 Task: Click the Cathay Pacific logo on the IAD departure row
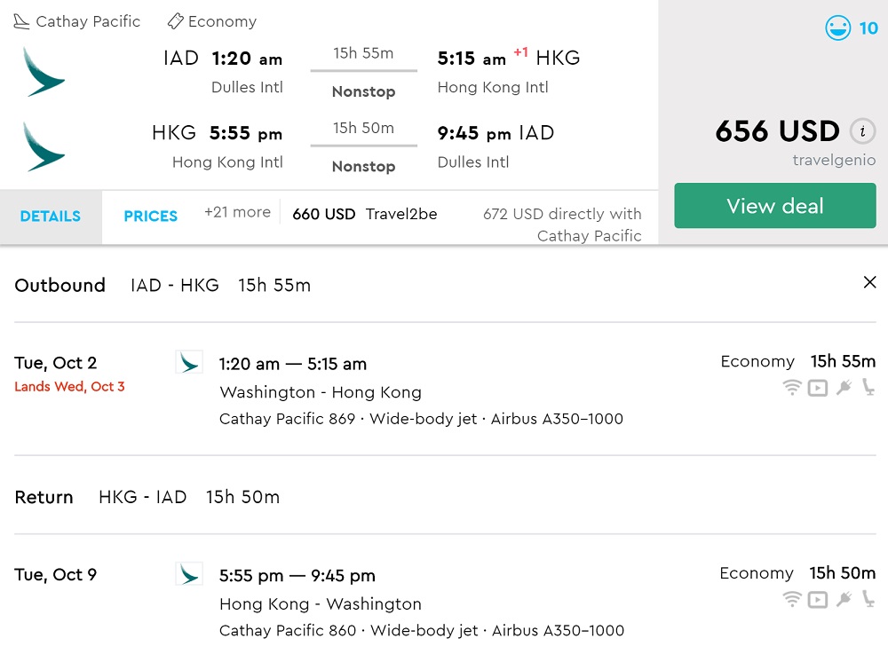[x=44, y=72]
